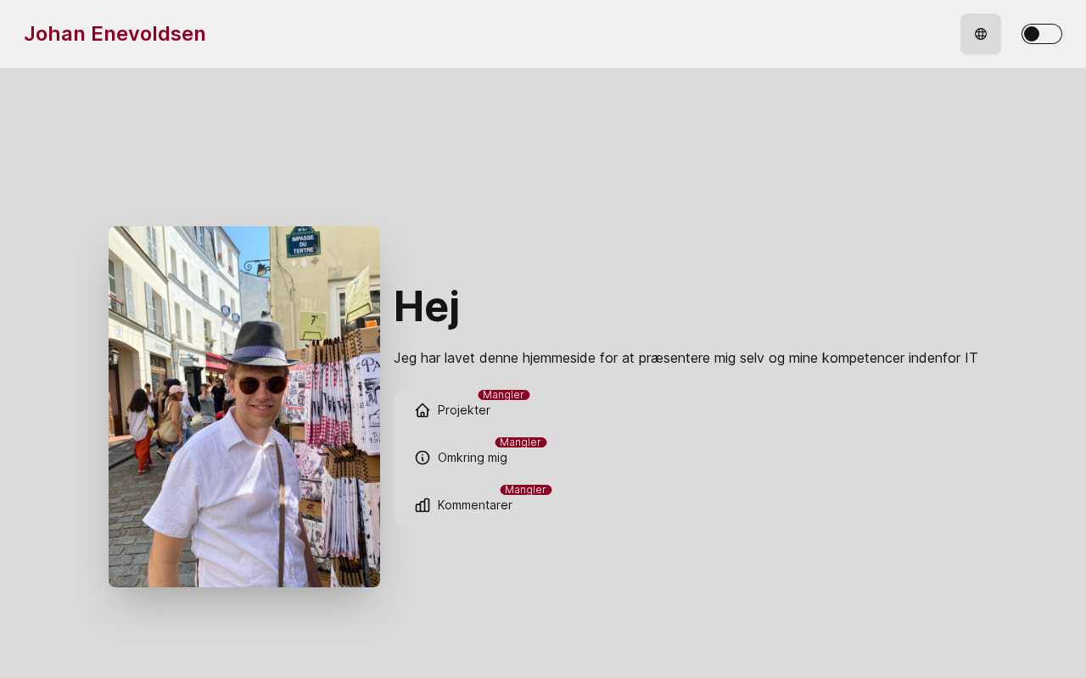1086x678 pixels.
Task: Click the Impasse du Tertre street sign in photo
Action: tap(303, 242)
